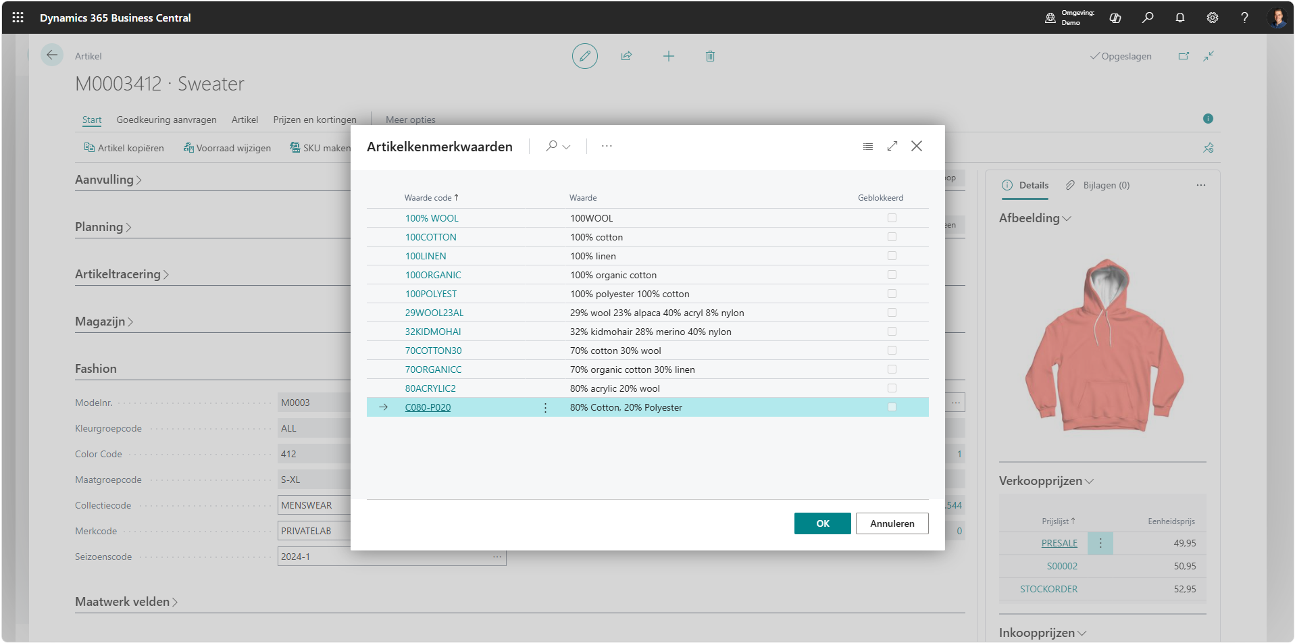Click the Annuleren button
The height and width of the screenshot is (643, 1295).
point(892,523)
